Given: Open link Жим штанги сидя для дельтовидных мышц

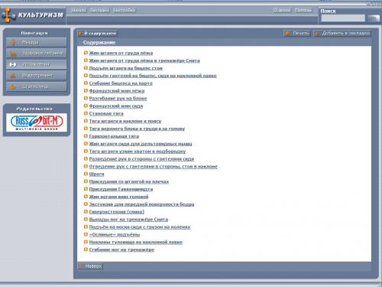Looking at the screenshot, I should [x=141, y=144].
